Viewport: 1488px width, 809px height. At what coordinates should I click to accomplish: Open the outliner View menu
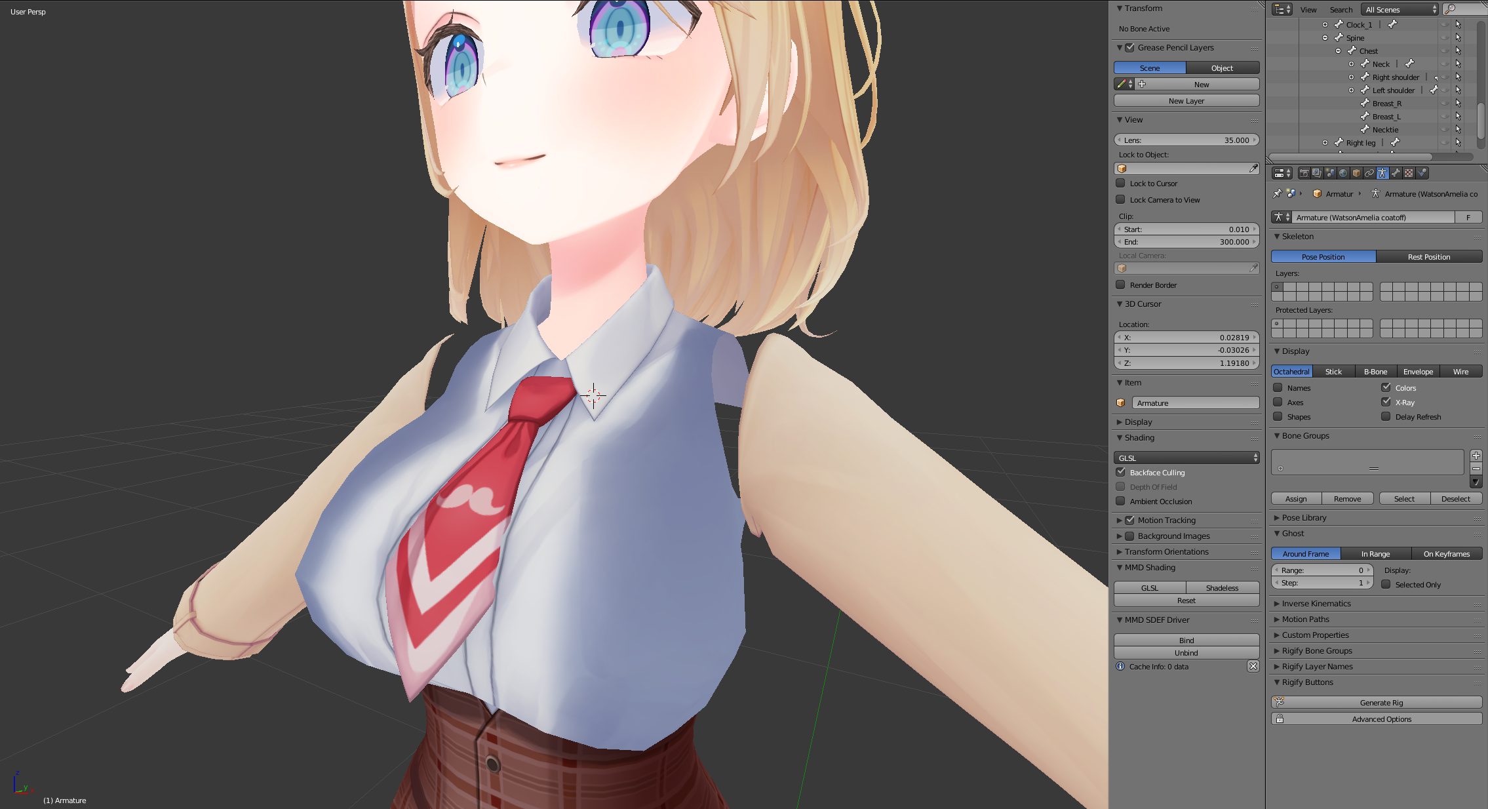pos(1308,9)
